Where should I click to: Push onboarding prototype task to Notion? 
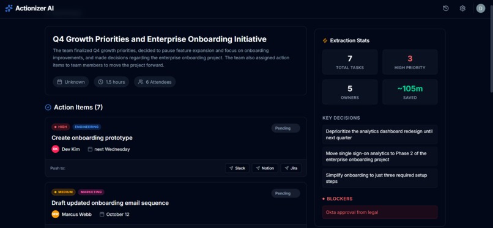tap(265, 168)
